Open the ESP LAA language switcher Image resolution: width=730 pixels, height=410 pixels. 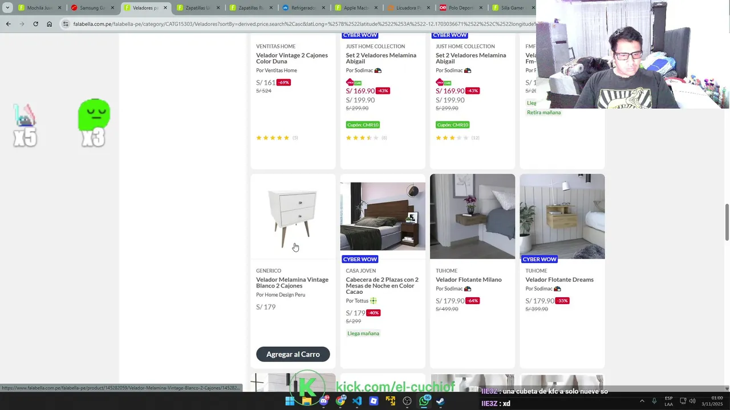pos(668,401)
